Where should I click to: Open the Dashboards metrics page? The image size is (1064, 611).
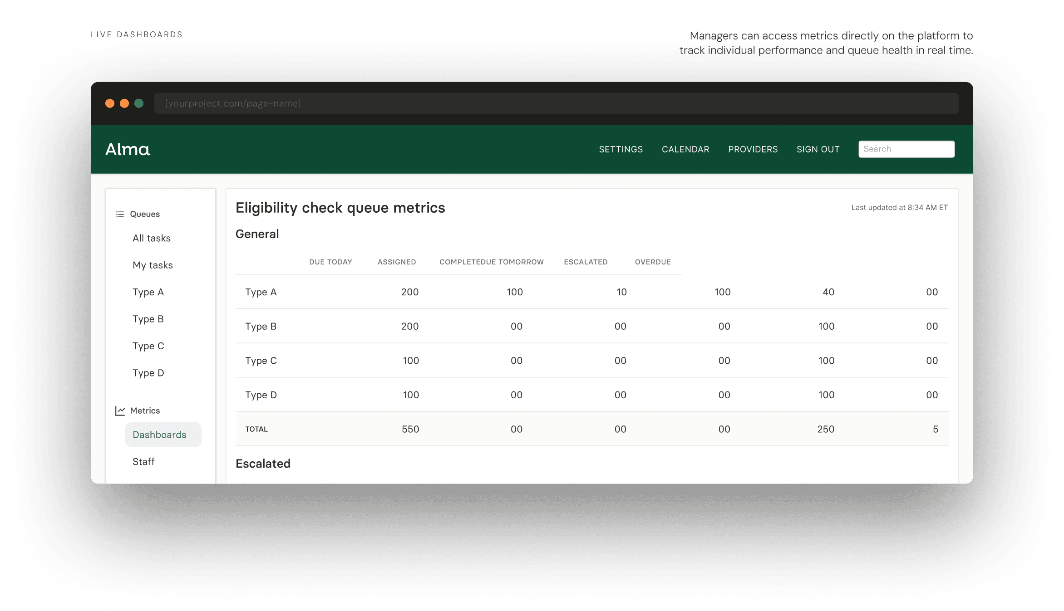coord(159,435)
